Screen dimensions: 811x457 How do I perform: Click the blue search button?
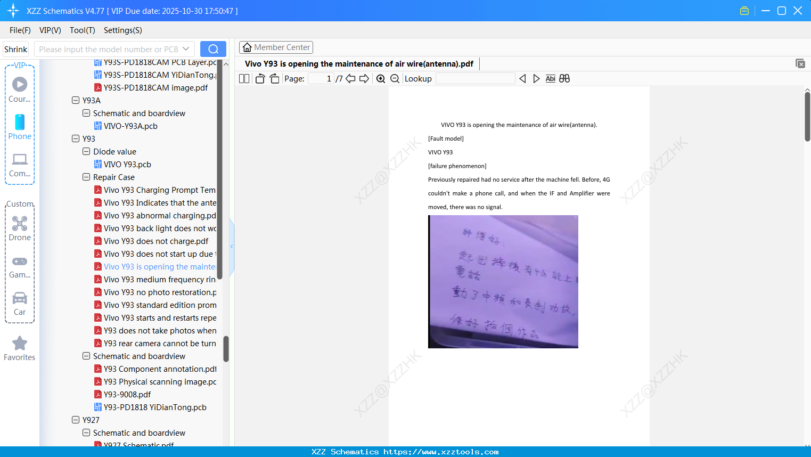(x=213, y=49)
